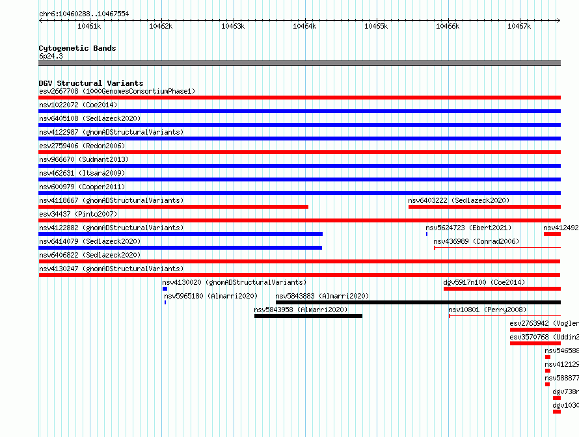This screenshot has width=579, height=437.
Task: Click the chr6:10460288..10467554 region label
Action: (x=84, y=14)
